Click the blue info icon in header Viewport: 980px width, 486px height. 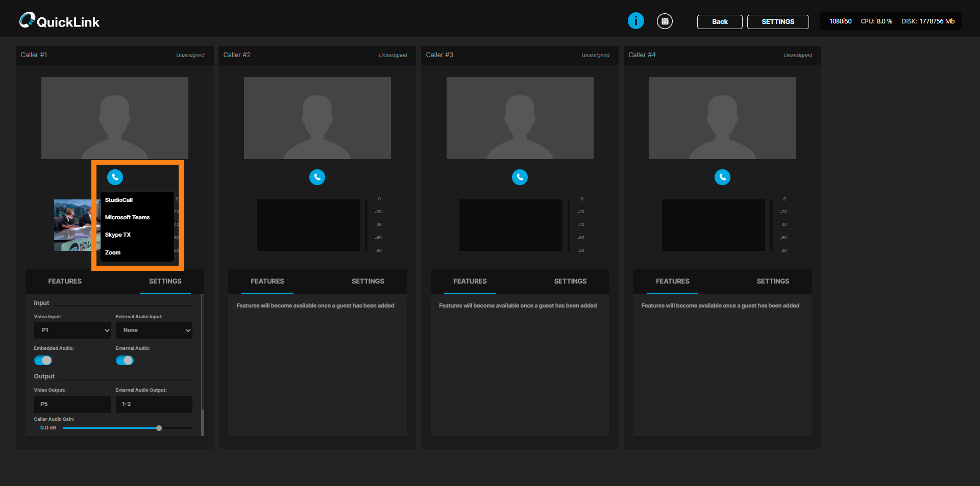click(x=635, y=21)
